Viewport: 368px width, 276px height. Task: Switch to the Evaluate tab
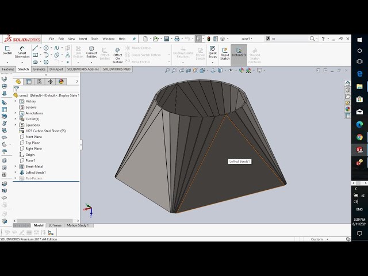coord(39,69)
